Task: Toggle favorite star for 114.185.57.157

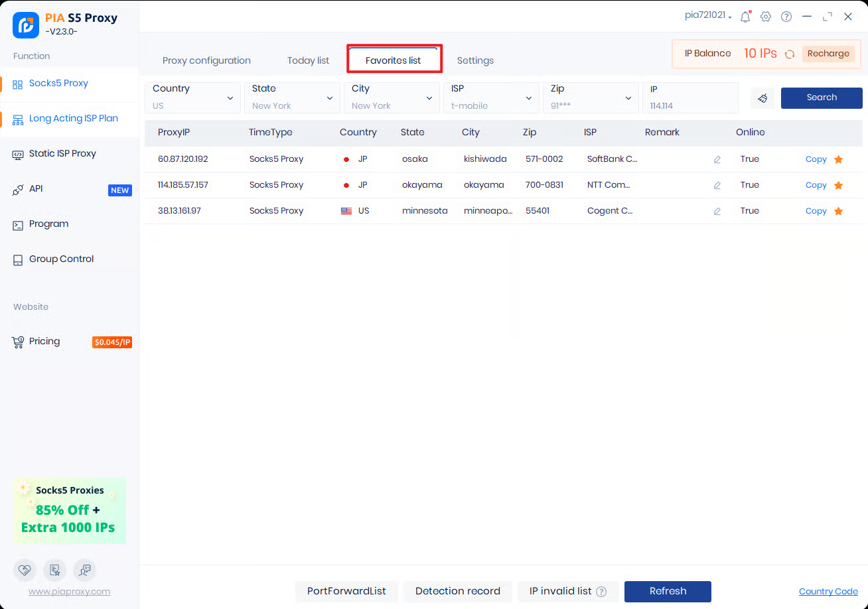Action: (838, 185)
